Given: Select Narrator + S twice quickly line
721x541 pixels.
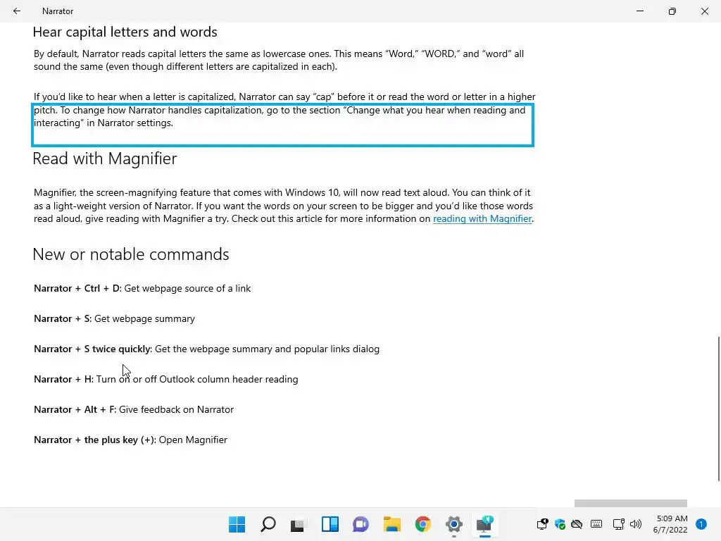Looking at the screenshot, I should tap(206, 349).
